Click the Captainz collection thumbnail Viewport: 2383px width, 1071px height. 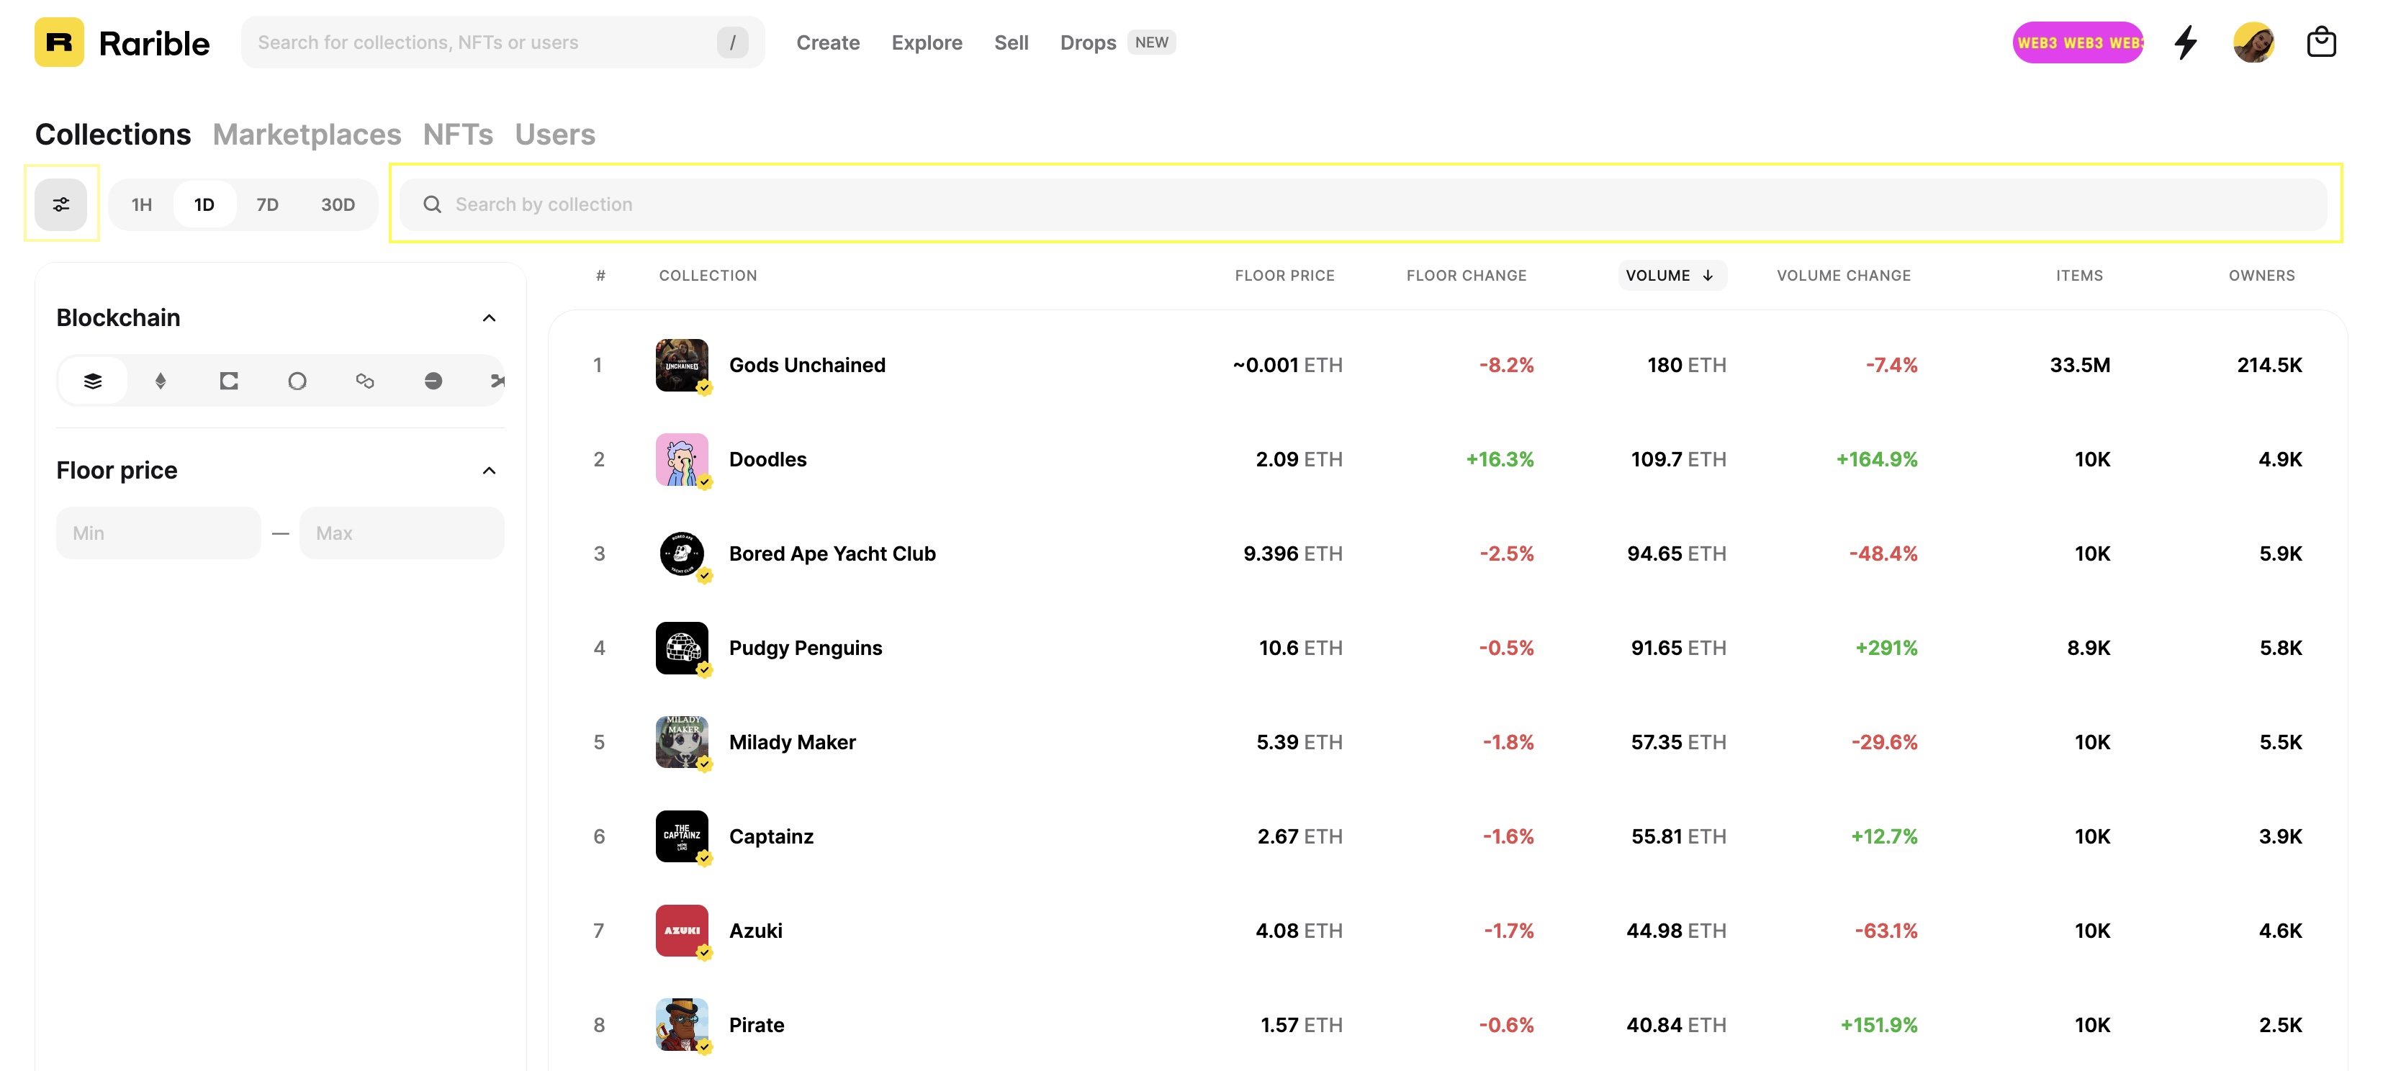[x=682, y=837]
